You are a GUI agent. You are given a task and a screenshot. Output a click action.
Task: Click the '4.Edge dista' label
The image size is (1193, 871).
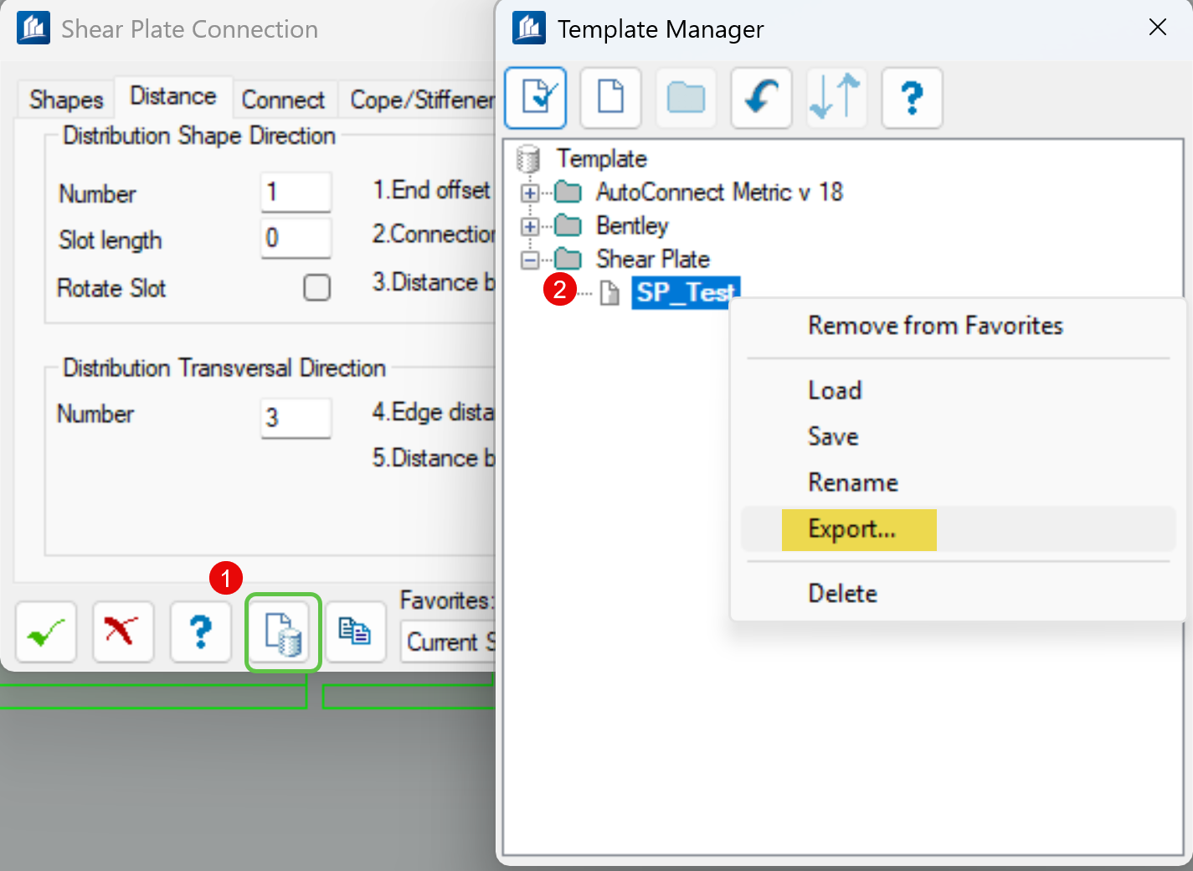point(433,412)
